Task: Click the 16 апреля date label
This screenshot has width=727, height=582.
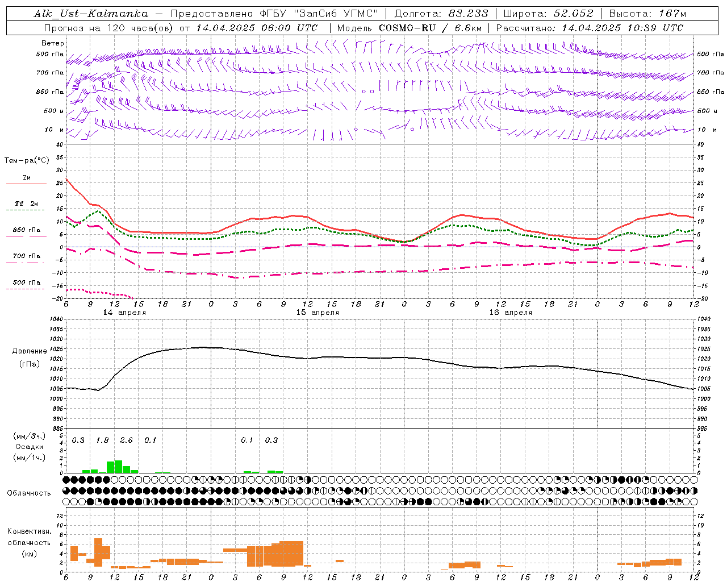Action: [x=511, y=313]
